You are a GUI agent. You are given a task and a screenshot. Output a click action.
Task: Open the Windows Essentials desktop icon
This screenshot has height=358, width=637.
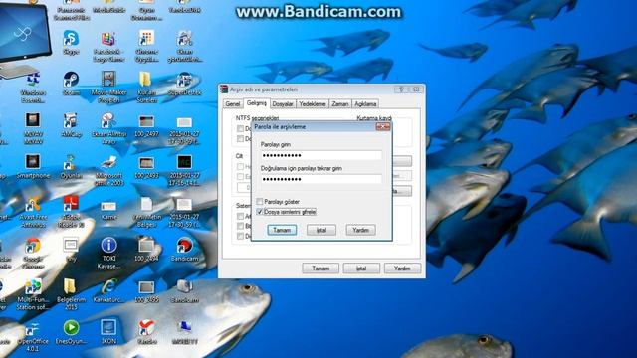click(x=33, y=87)
